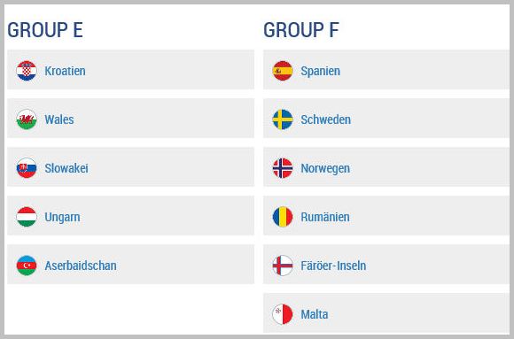Click the Spain flag icon
Image resolution: width=514 pixels, height=339 pixels.
click(x=283, y=71)
